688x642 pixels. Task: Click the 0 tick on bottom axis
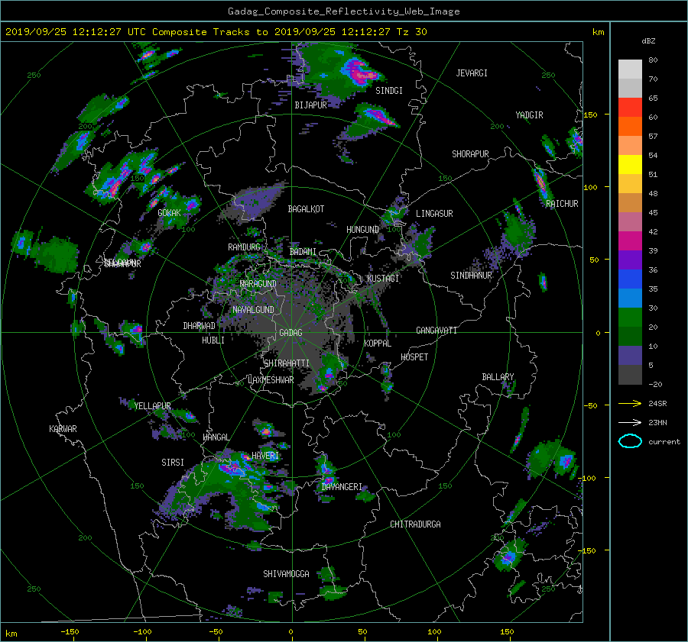click(x=290, y=632)
